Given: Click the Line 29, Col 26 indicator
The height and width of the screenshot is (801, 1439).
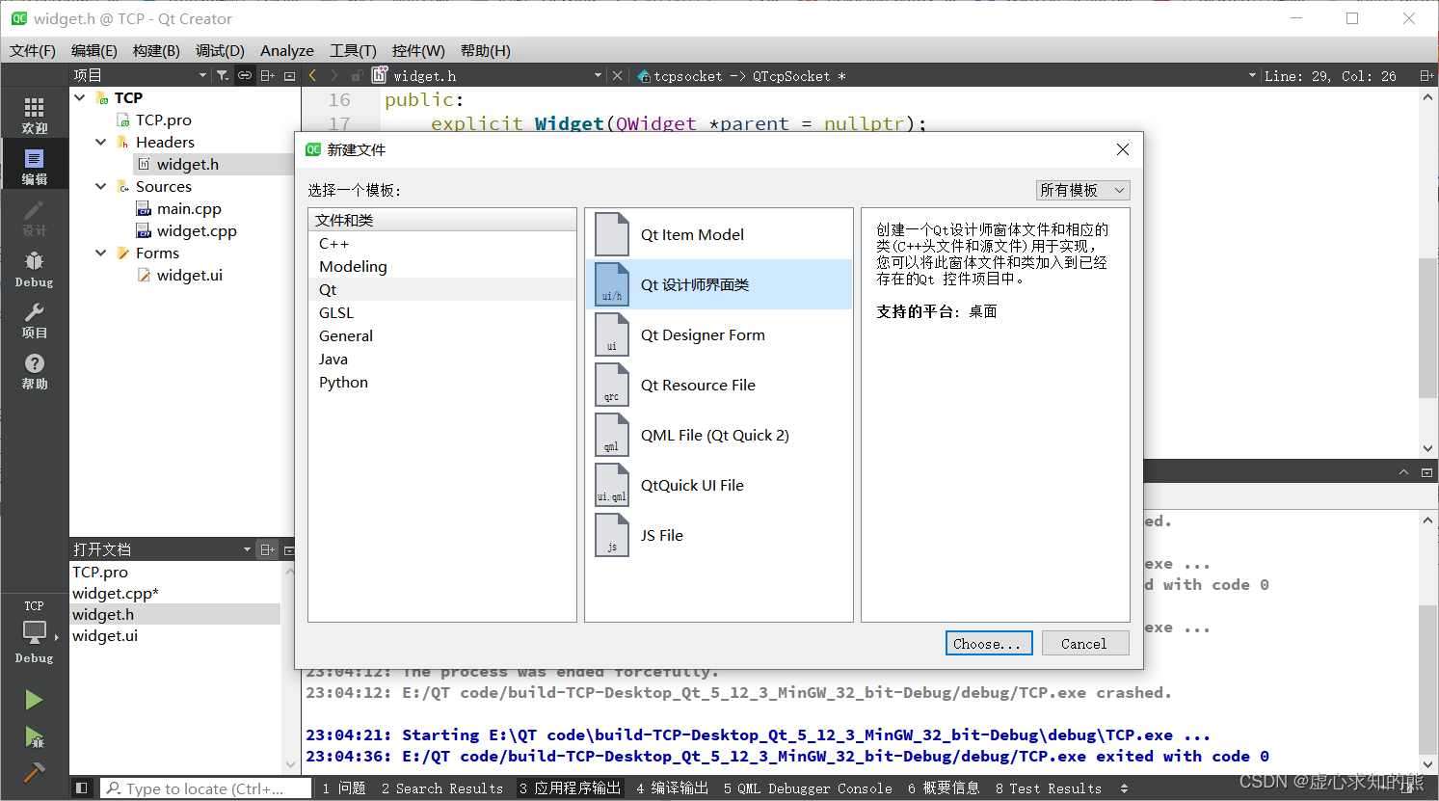Looking at the screenshot, I should pos(1330,75).
